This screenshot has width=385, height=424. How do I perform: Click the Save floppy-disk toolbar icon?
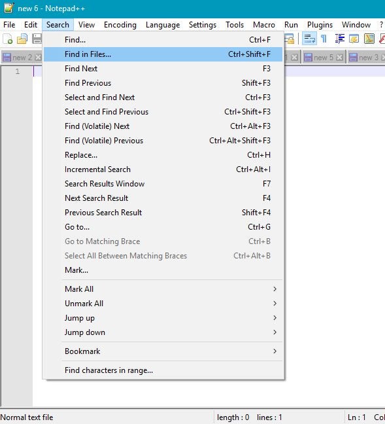click(x=37, y=39)
